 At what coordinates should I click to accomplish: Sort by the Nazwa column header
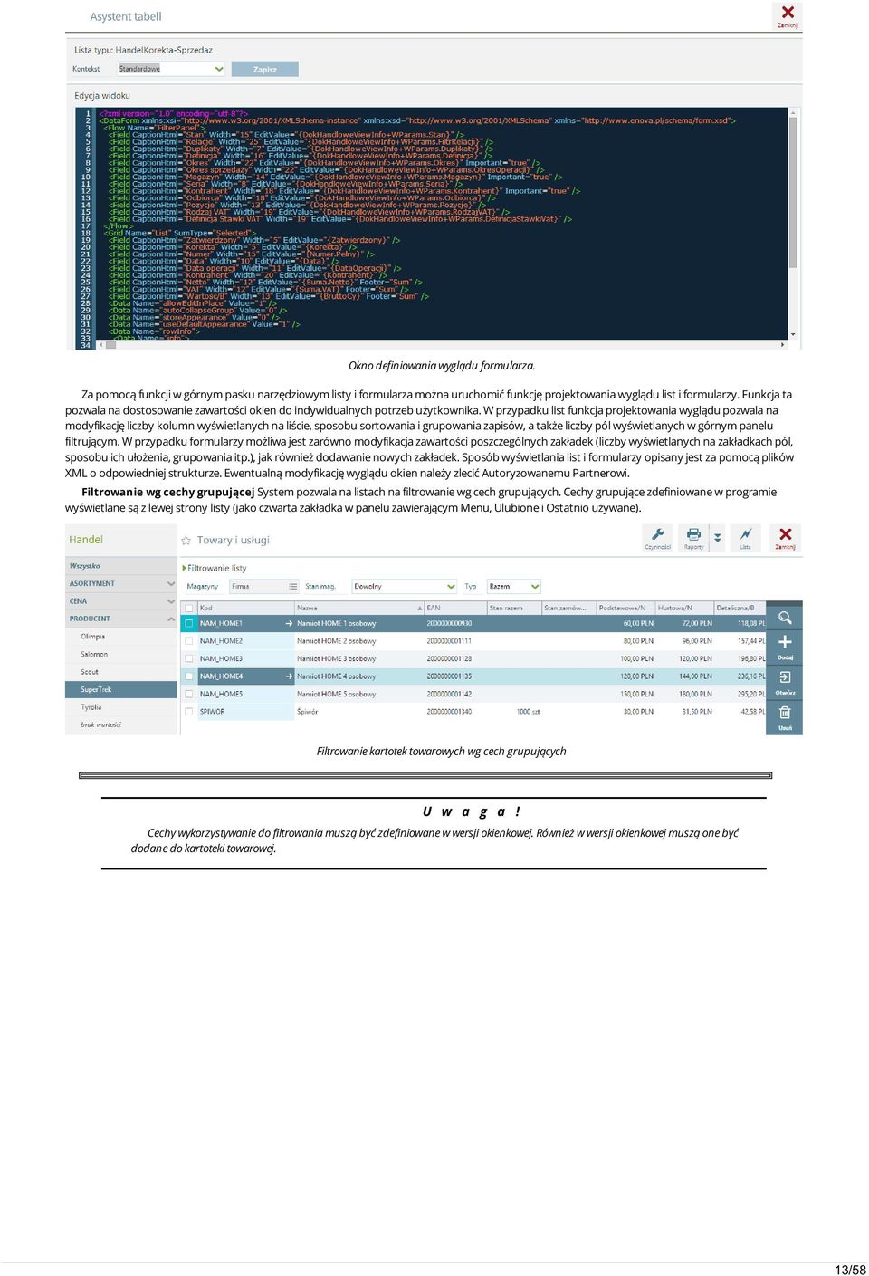point(358,608)
